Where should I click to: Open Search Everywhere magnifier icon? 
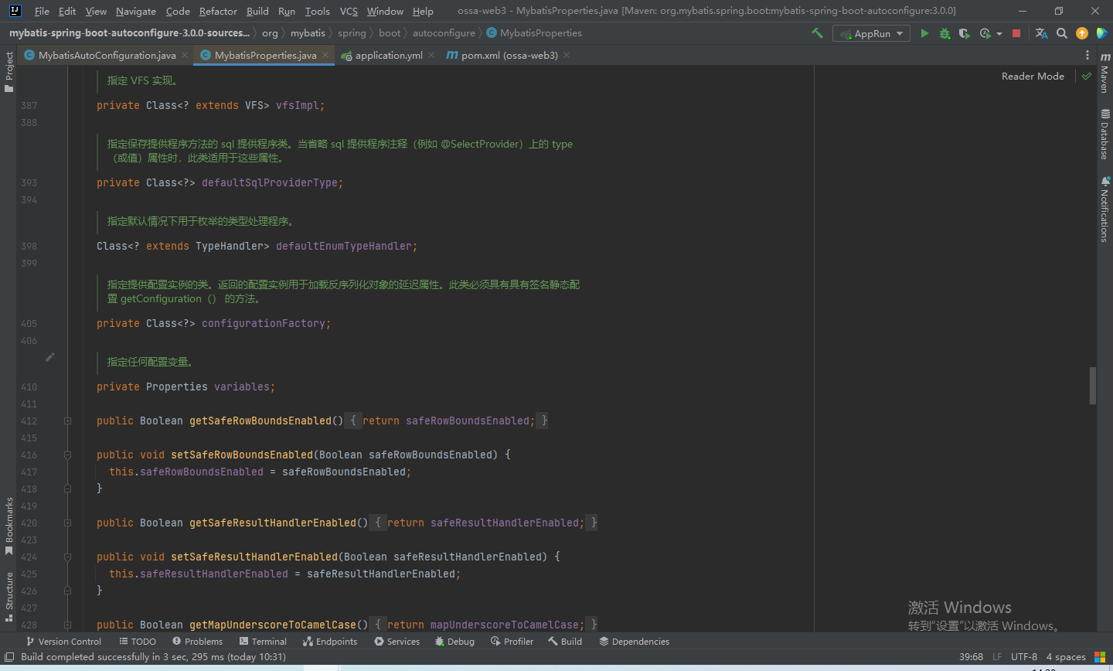[x=1062, y=33]
